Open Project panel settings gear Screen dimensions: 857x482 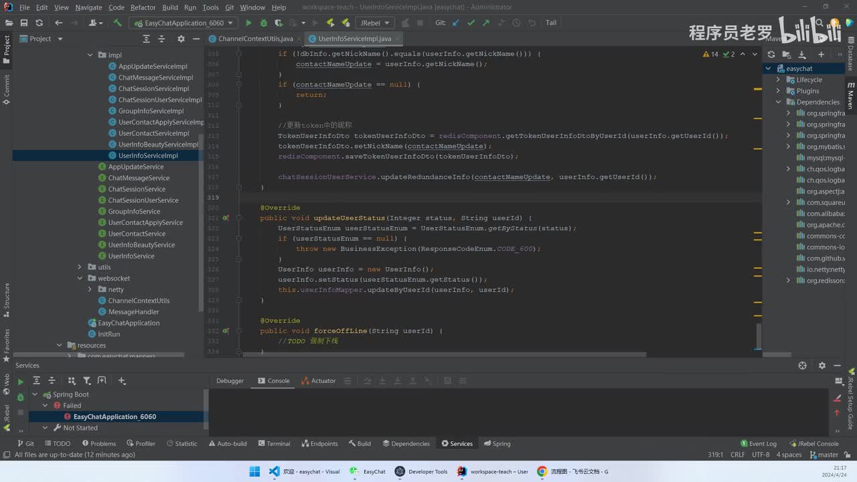pyautogui.click(x=181, y=39)
